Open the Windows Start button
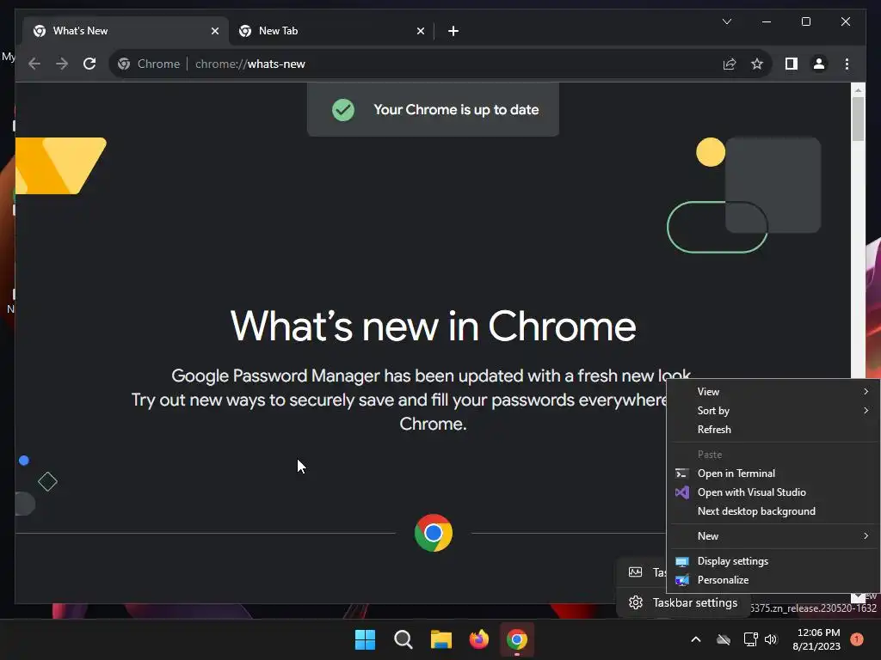This screenshot has width=881, height=660. 365,639
